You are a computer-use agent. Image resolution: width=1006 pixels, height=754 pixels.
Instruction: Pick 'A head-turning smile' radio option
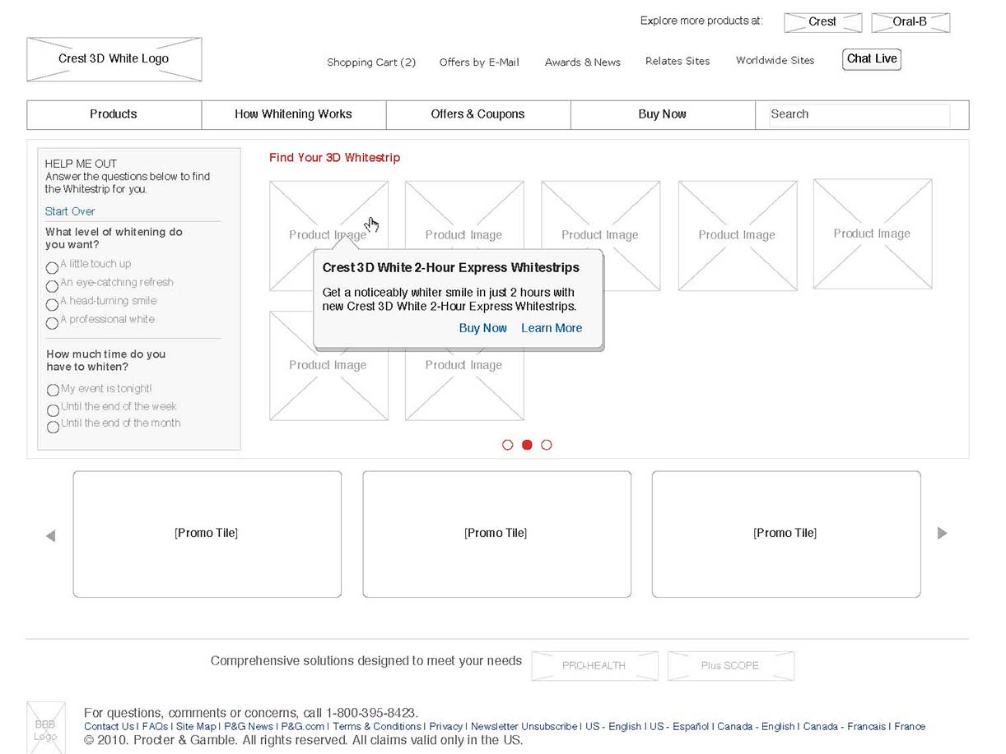pos(52,304)
